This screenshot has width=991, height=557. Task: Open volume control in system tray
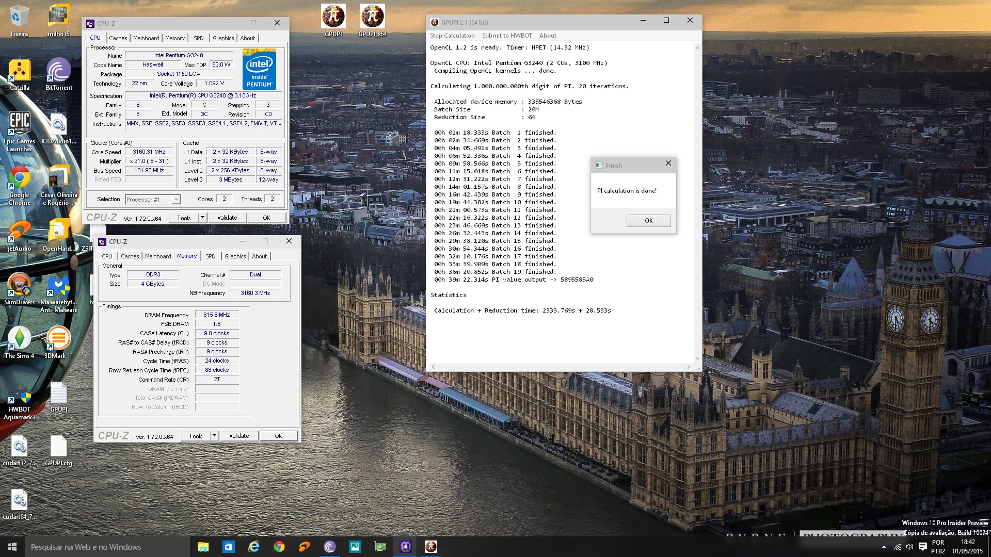(909, 547)
